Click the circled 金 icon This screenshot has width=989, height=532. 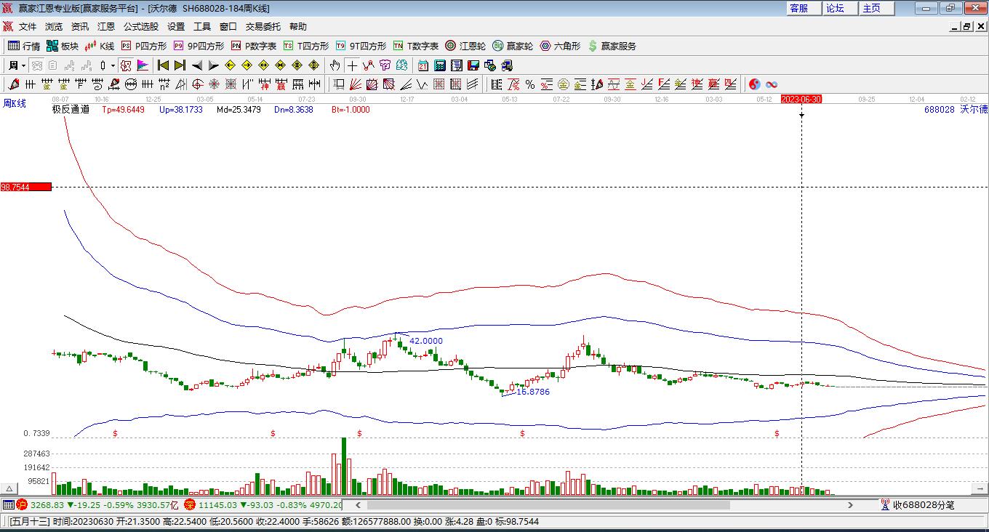(564, 84)
